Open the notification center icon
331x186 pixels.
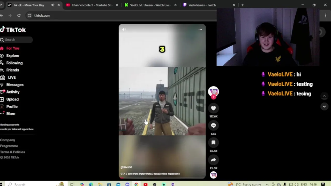(323, 184)
